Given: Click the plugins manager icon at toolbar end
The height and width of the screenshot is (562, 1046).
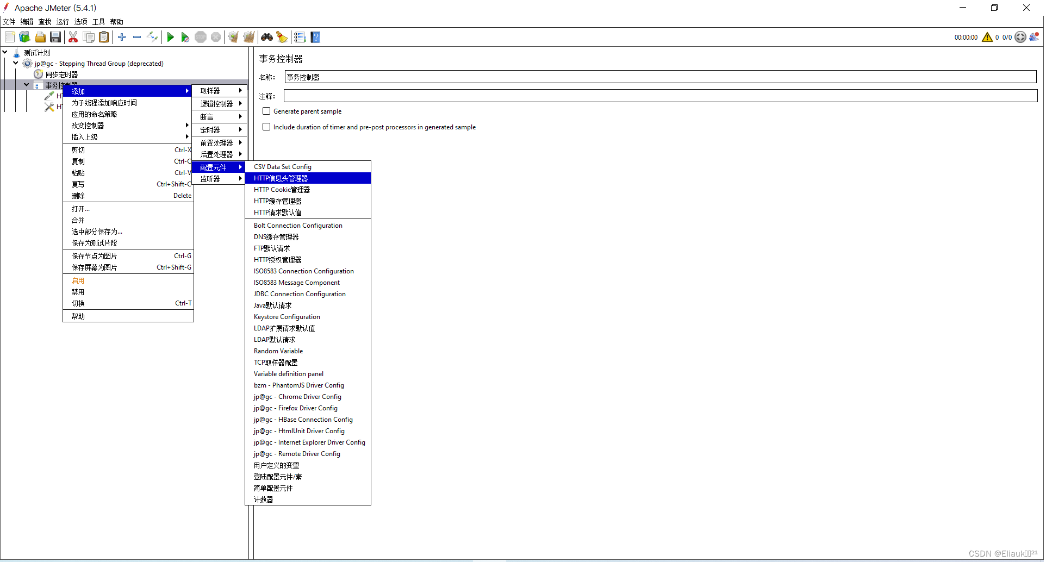Looking at the screenshot, I should coord(1034,37).
